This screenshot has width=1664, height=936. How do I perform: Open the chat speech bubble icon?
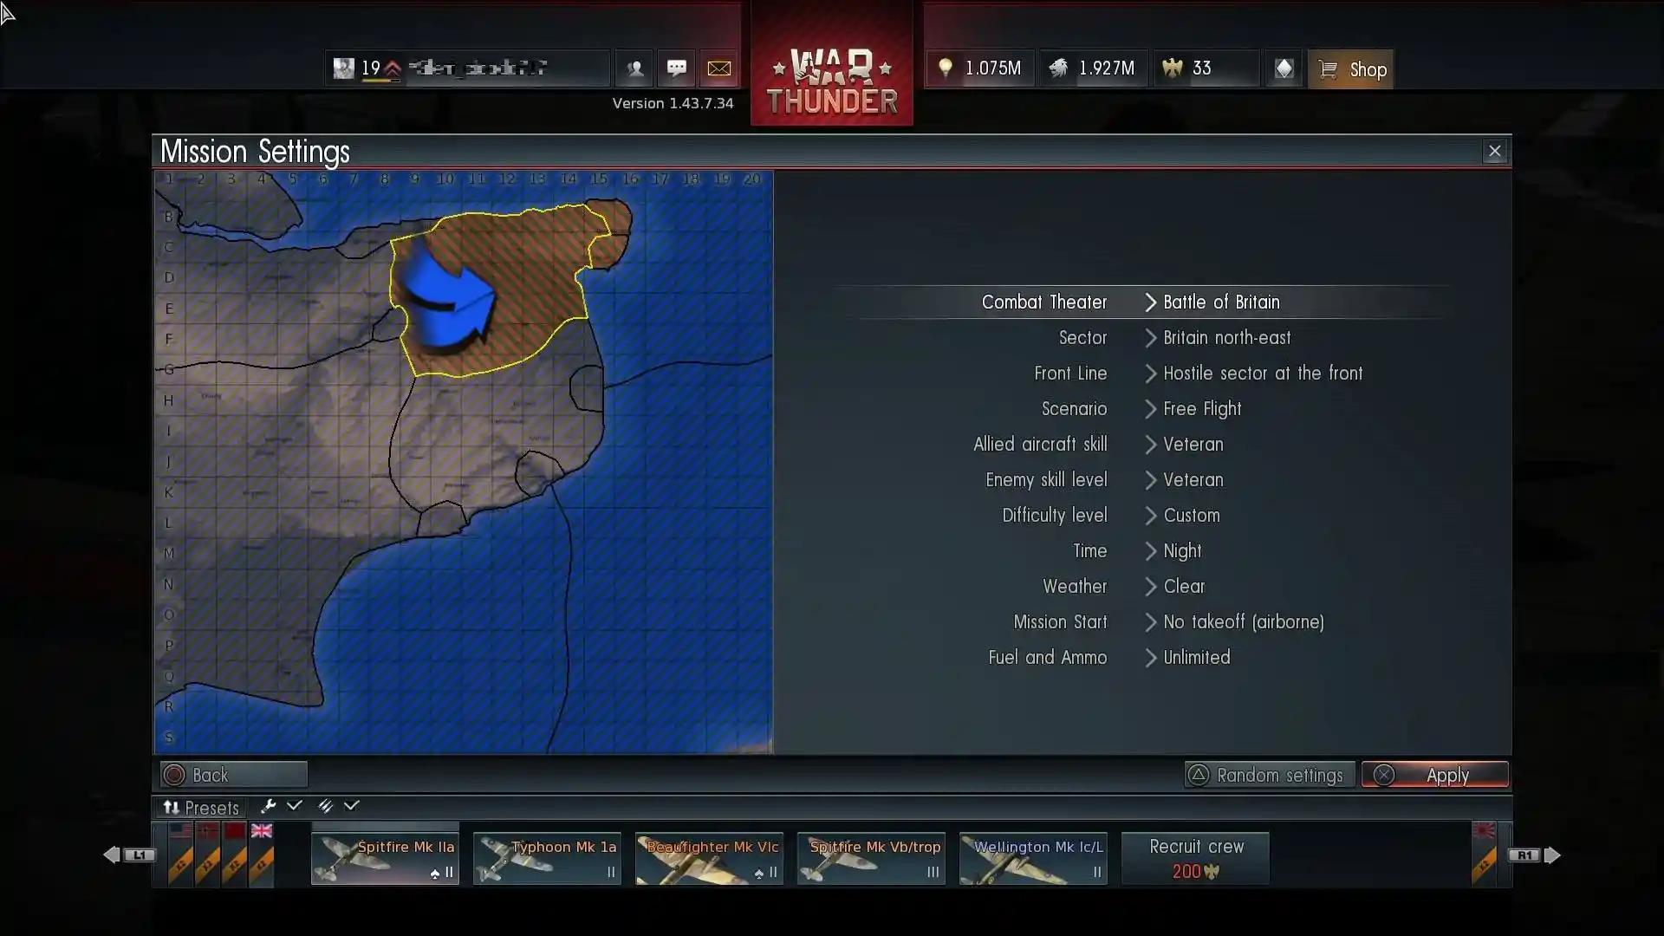(x=677, y=68)
